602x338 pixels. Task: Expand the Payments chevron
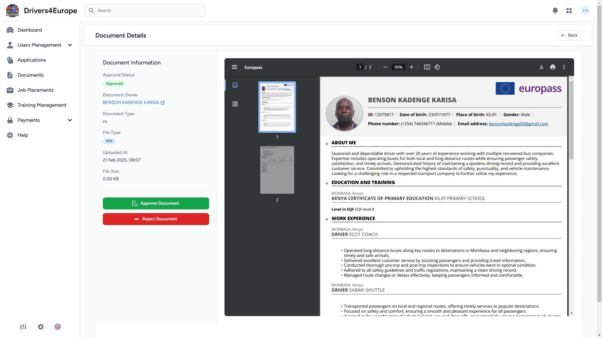point(70,120)
